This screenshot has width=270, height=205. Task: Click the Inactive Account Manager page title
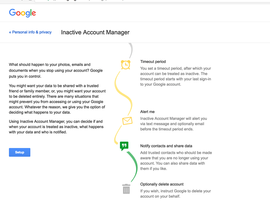95,32
